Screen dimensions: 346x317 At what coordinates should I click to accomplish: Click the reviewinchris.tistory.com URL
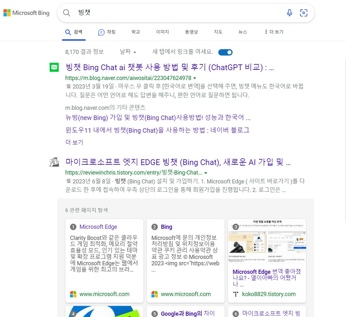coord(134,172)
